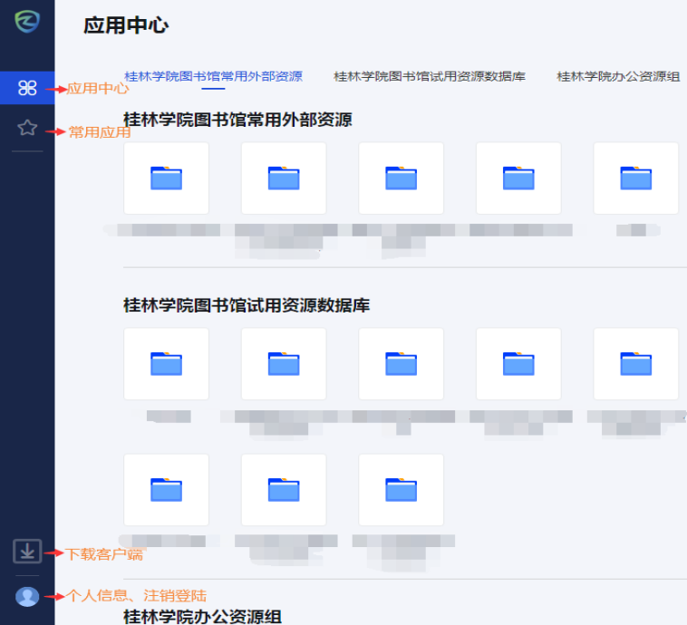This screenshot has width=687, height=625.
Task: Open fifth folder in 常用外部资源 section
Action: click(635, 178)
